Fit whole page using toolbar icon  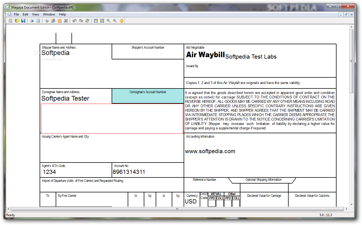[x=102, y=21]
